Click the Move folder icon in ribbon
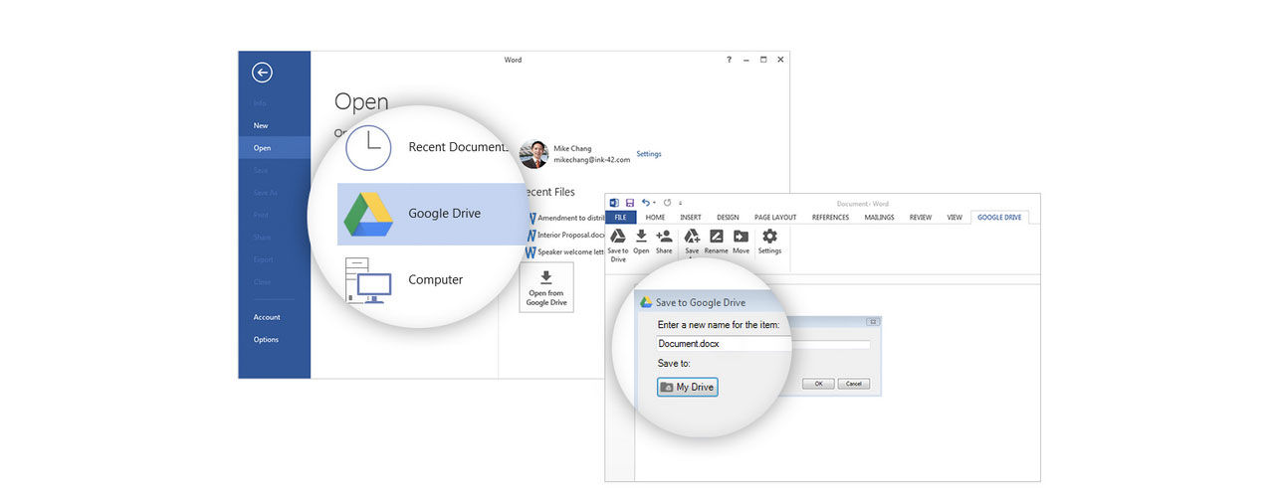The image size is (1274, 493). coord(741,236)
